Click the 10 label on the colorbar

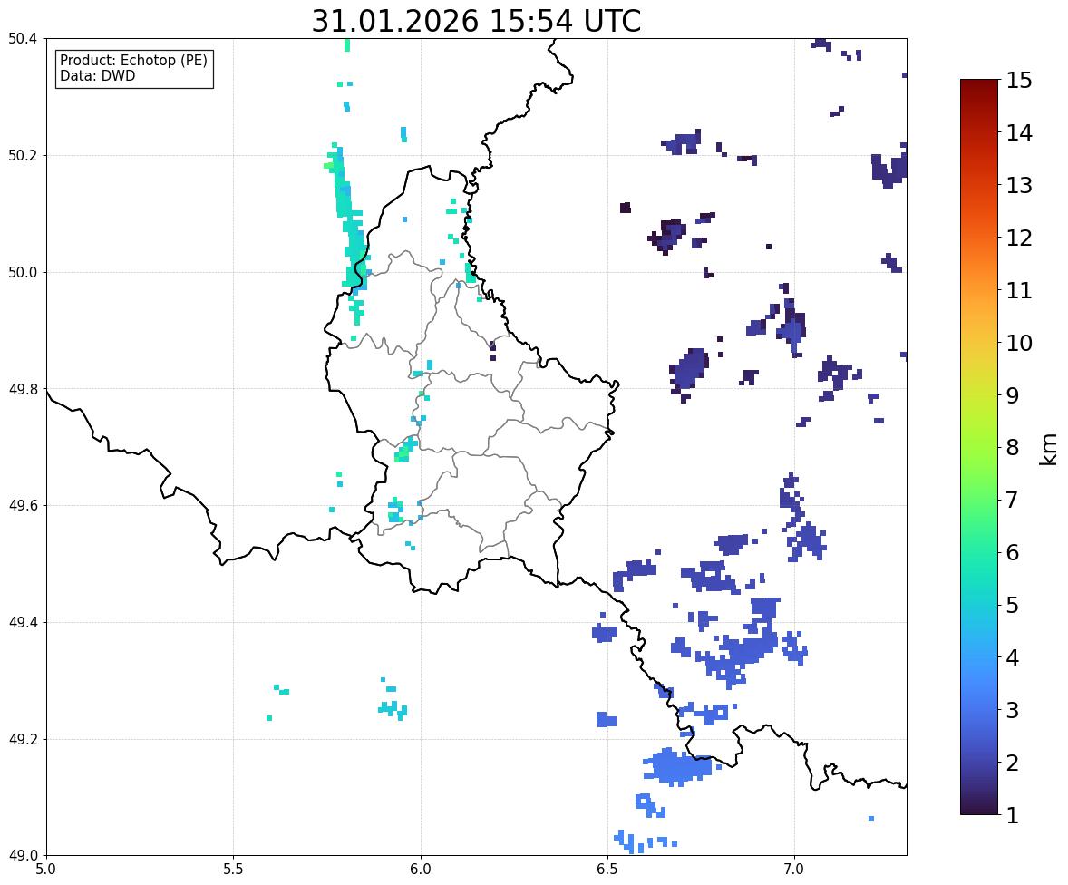point(1020,343)
